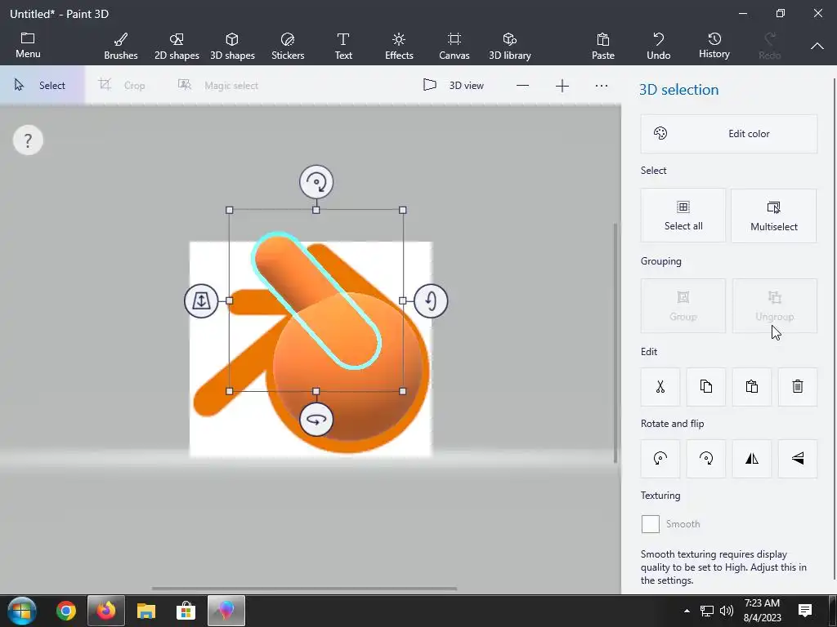The image size is (837, 627).
Task: Click the Z-axis rotation handle above object
Action: [316, 182]
